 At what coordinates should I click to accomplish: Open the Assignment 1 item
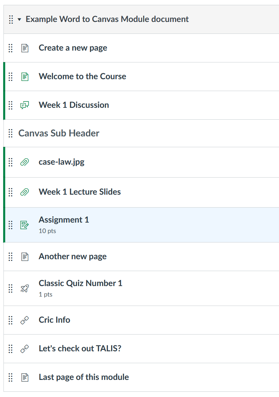click(64, 220)
